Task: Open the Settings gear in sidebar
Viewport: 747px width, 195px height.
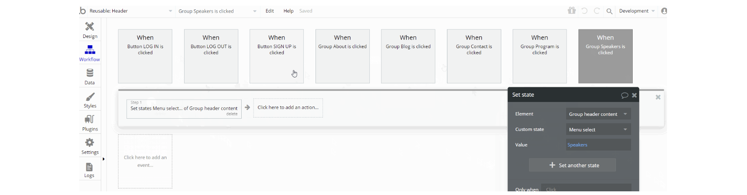Action: click(90, 146)
